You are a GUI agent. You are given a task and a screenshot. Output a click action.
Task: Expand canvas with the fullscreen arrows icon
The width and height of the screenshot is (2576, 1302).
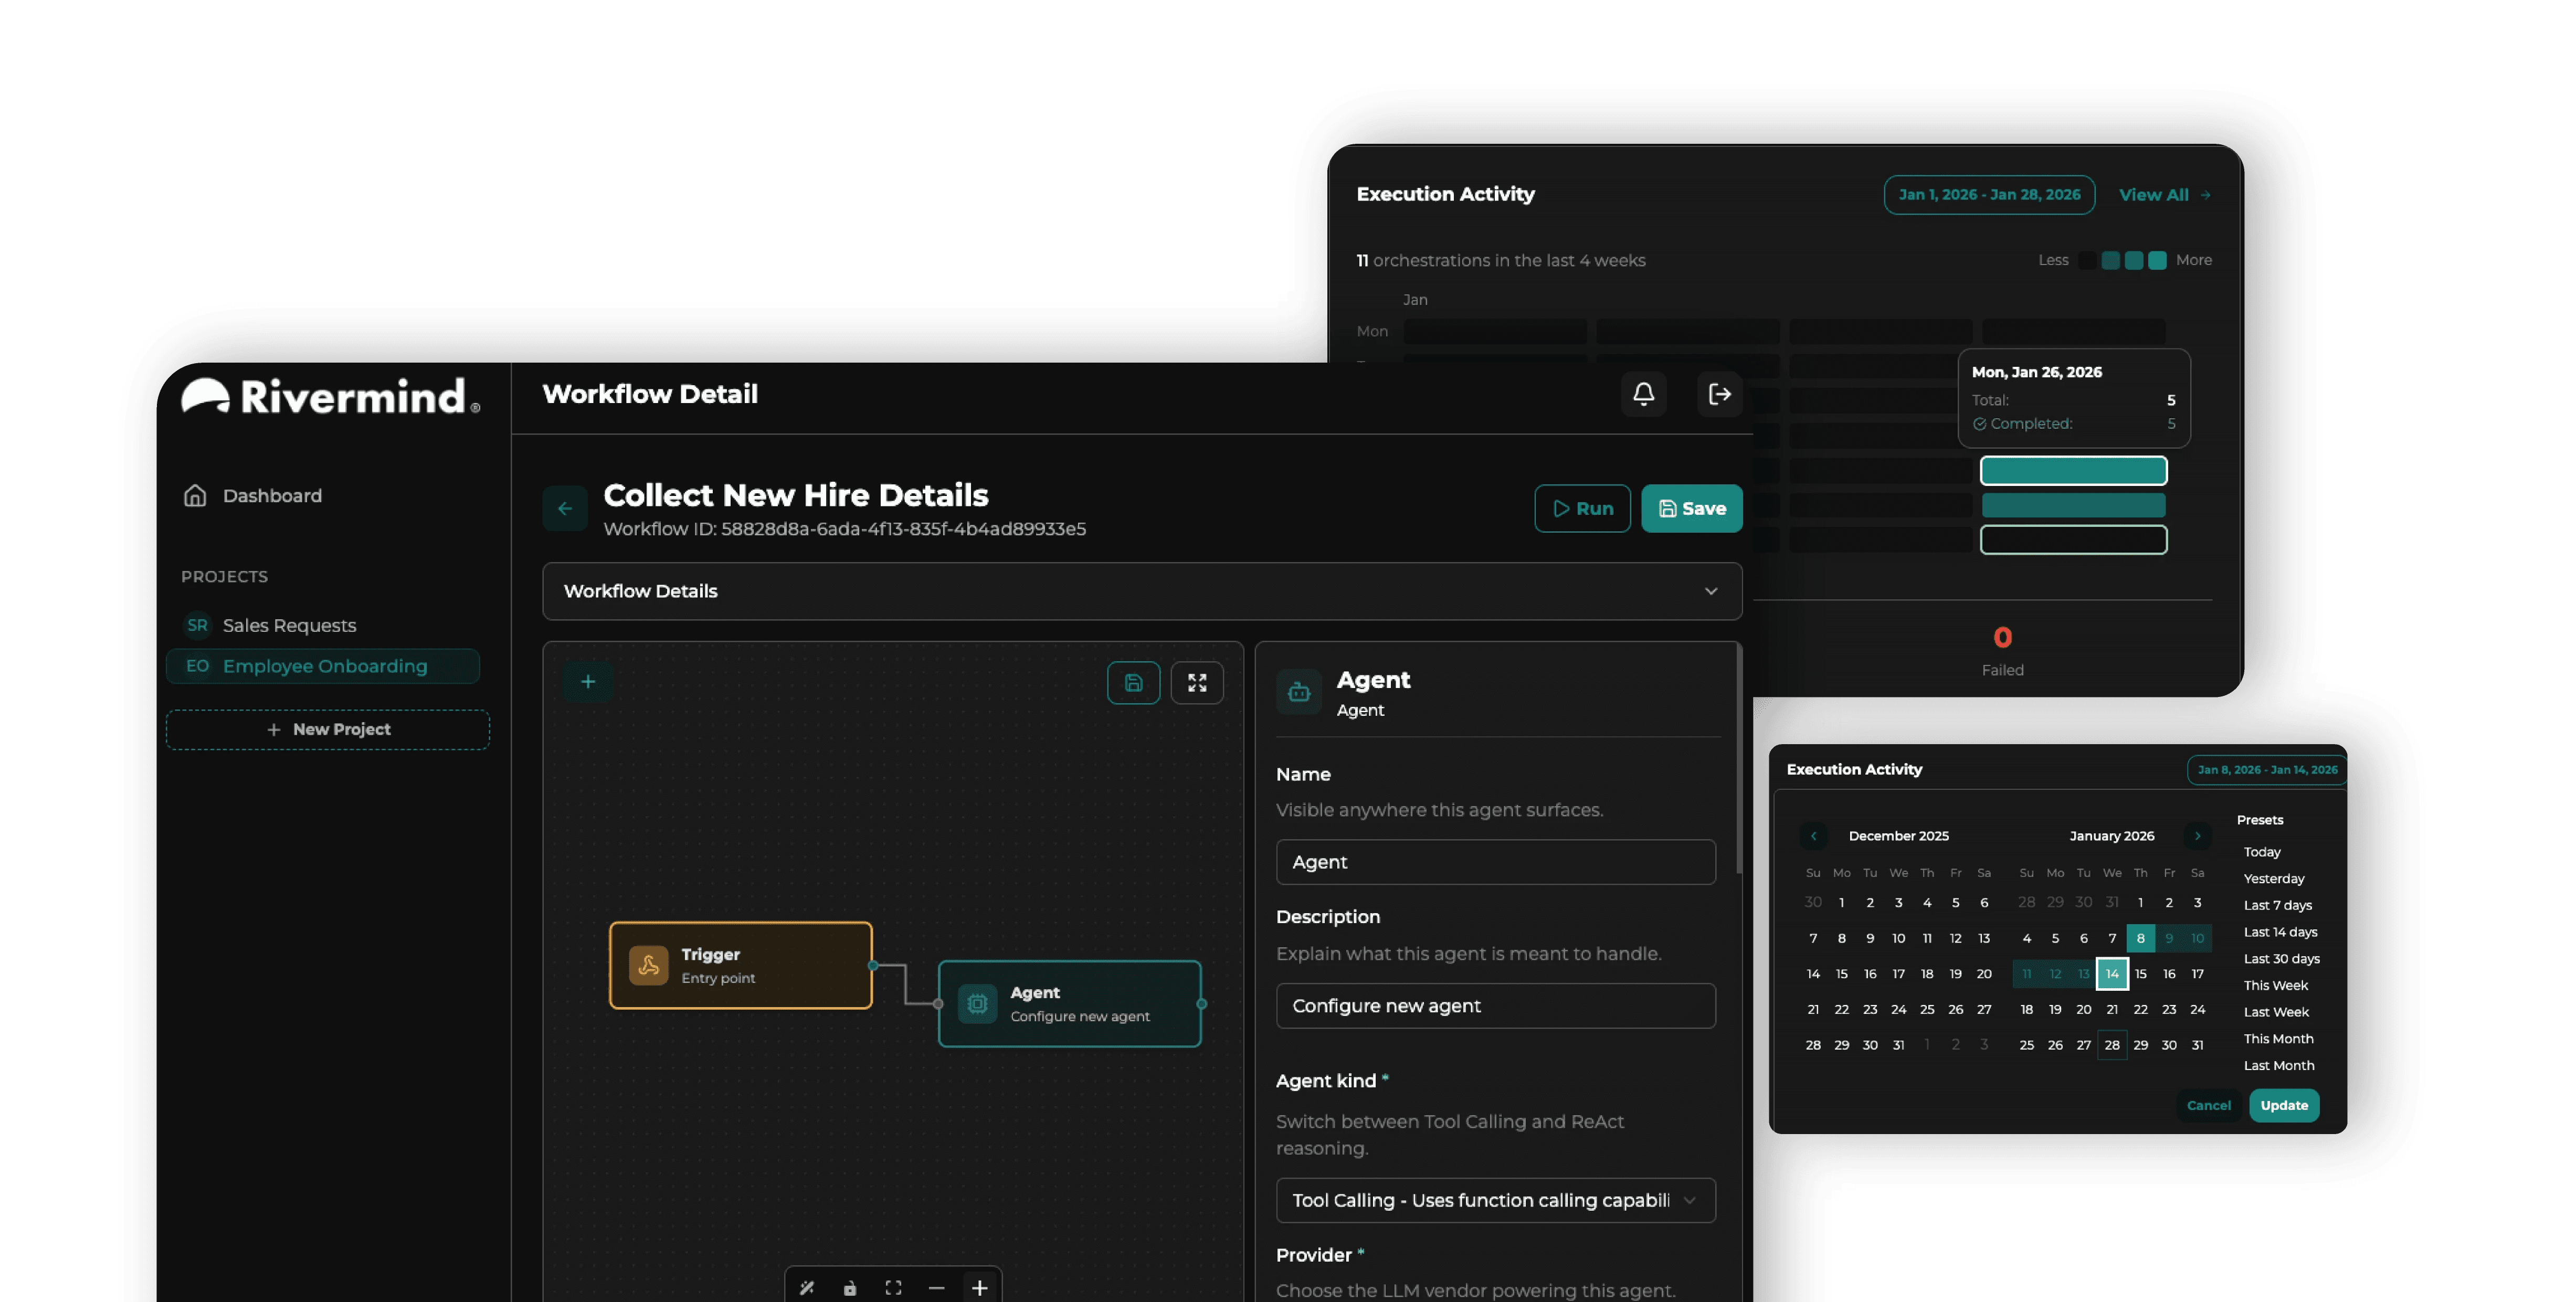(1197, 683)
